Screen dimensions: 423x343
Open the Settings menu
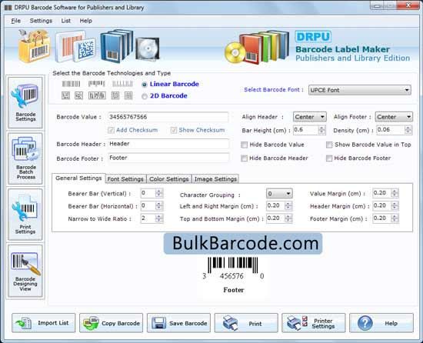(x=41, y=21)
